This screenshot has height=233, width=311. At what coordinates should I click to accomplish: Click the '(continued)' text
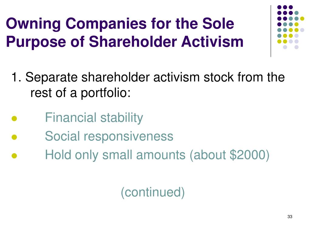point(153,192)
